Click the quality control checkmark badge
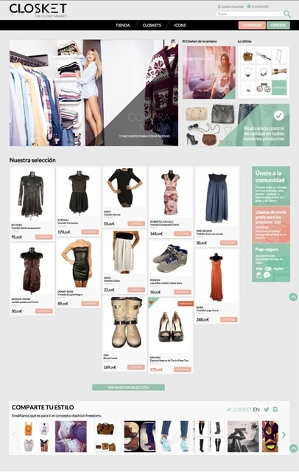 (279, 115)
